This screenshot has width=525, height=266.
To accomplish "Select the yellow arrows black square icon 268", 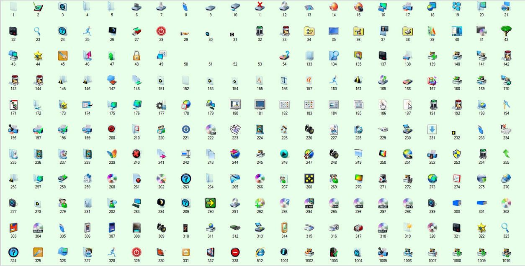I will point(309,179).
